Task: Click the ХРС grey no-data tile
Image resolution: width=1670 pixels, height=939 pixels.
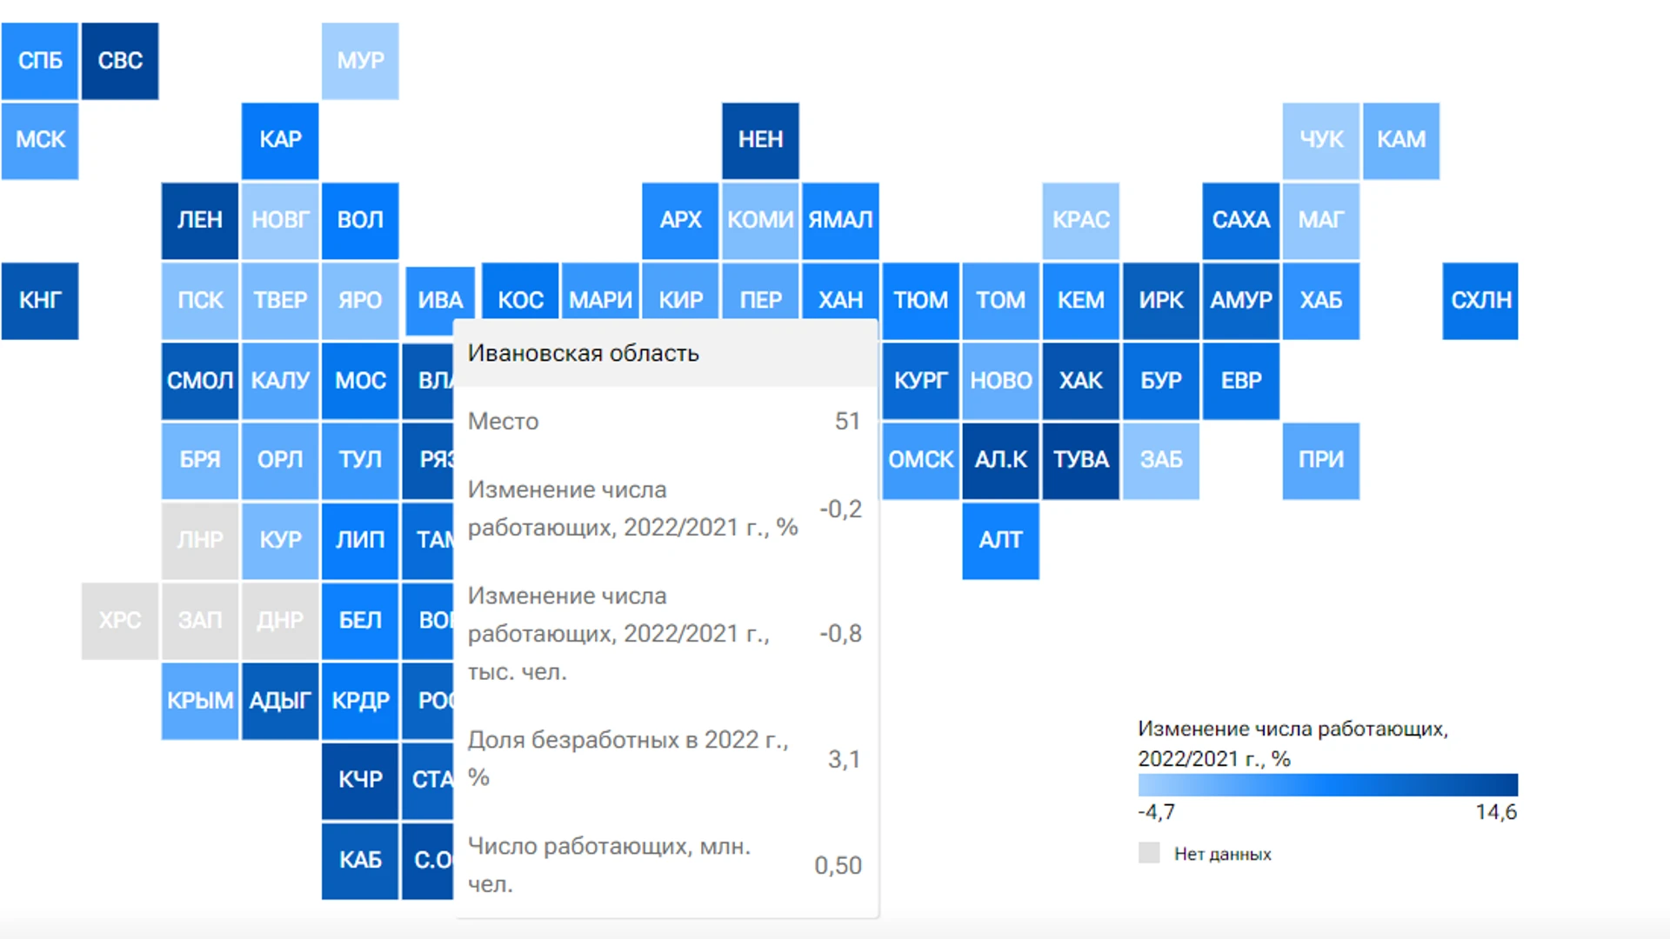Action: click(119, 618)
